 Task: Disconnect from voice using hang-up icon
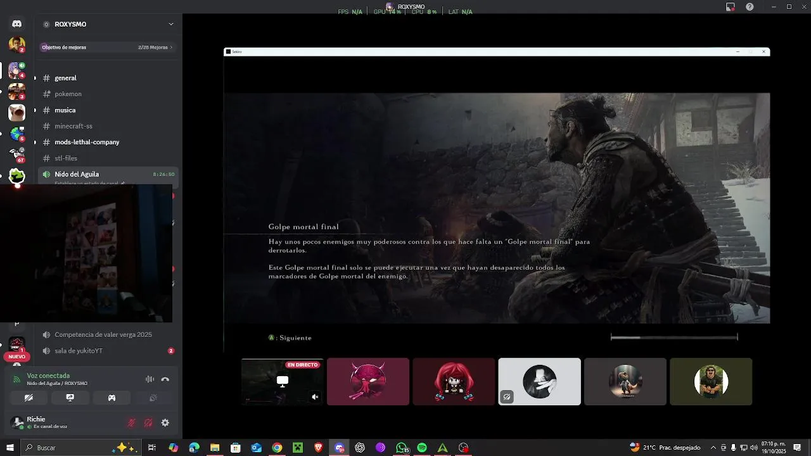click(165, 379)
